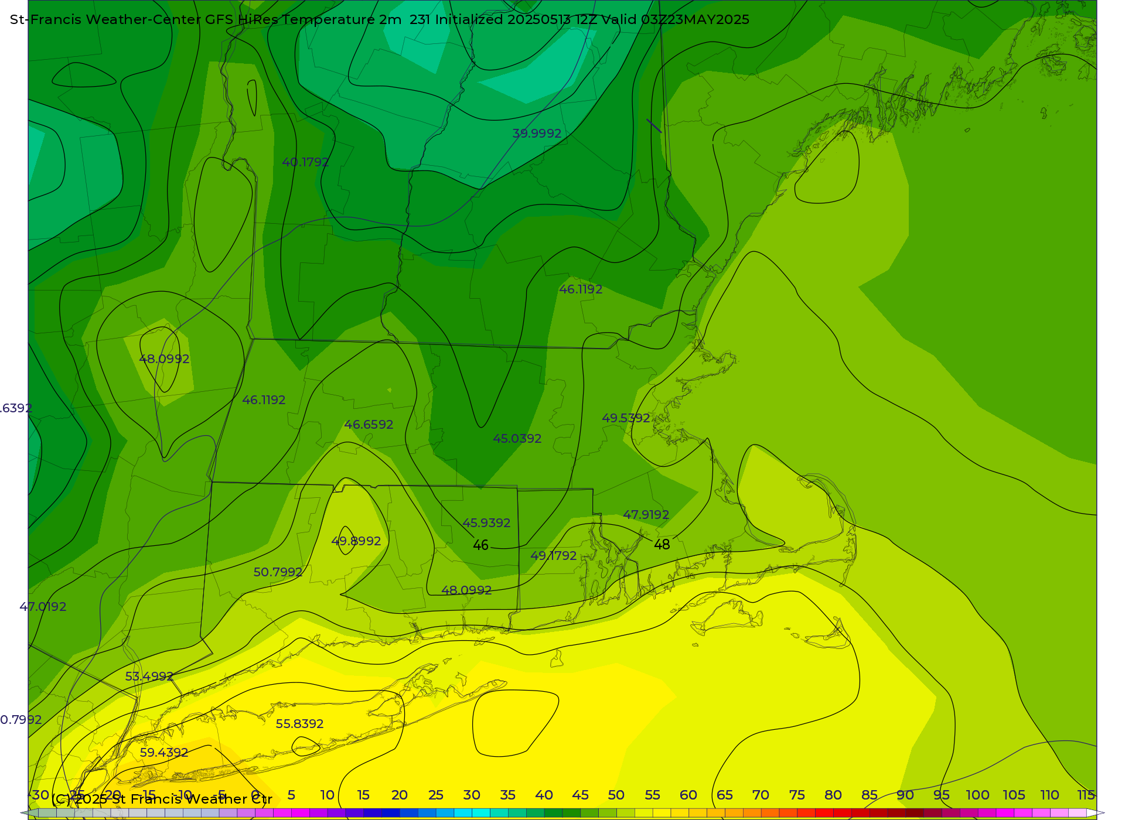Image resolution: width=1125 pixels, height=820 pixels.
Task: Click the 53.4992 temperature label
Action: (149, 676)
